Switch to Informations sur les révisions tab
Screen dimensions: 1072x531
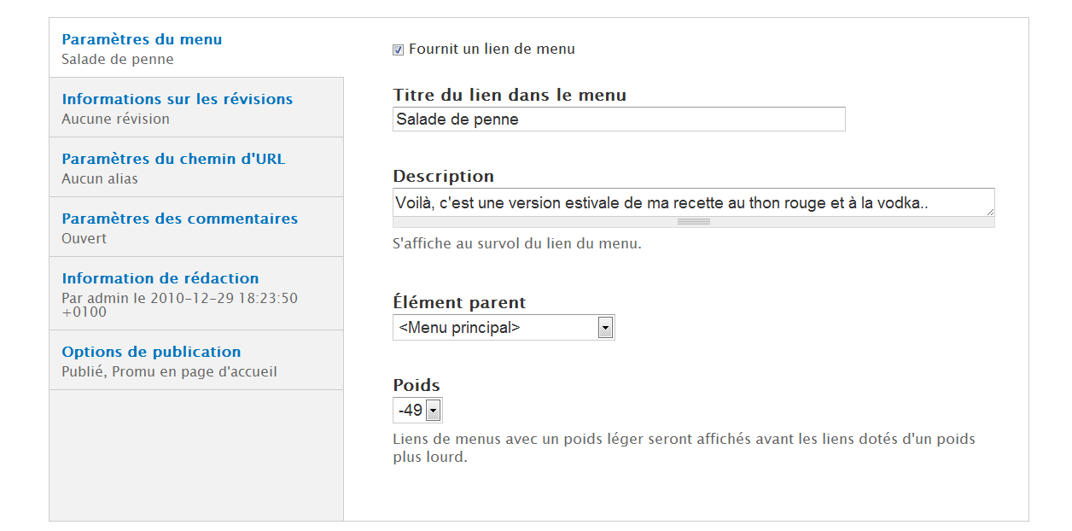177,99
